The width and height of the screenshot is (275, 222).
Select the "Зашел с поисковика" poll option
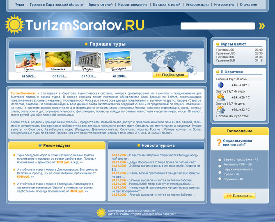click(220, 160)
